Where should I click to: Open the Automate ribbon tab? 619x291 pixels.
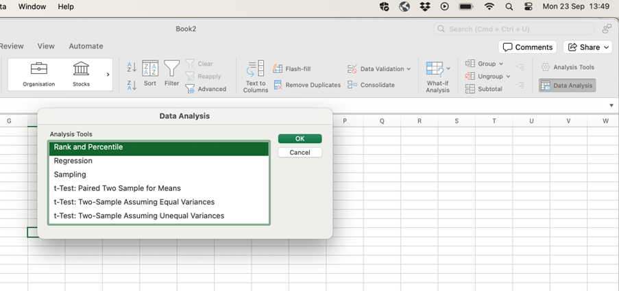point(86,46)
